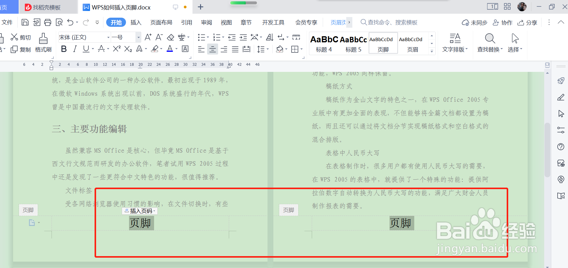Toggle Subscript X₂

click(x=128, y=49)
